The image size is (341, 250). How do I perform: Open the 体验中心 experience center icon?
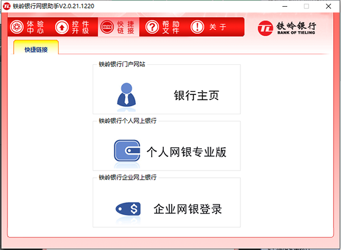[x=16, y=27]
